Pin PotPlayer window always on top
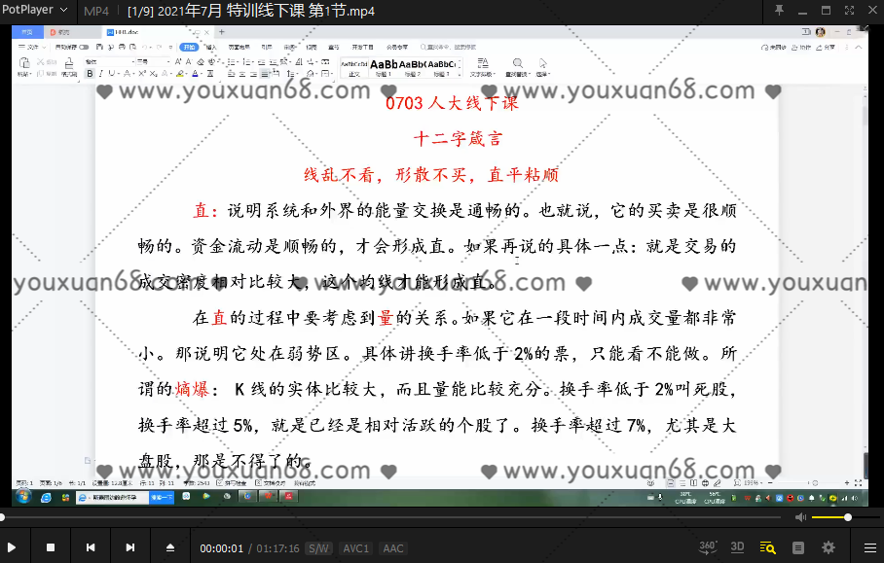Screen dimensions: 884x563 click(779, 12)
